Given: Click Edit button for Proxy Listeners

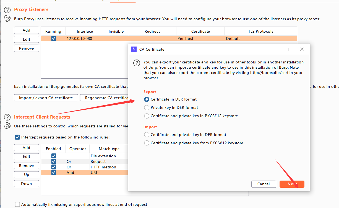Looking at the screenshot, I should coord(27,39).
